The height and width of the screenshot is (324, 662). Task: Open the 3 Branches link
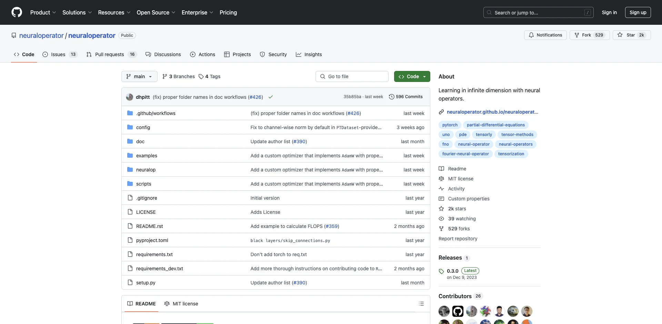pos(179,76)
